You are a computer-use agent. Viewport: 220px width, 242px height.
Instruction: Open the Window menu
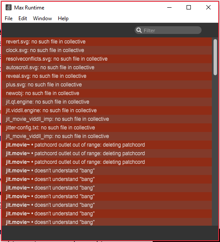click(x=42, y=18)
